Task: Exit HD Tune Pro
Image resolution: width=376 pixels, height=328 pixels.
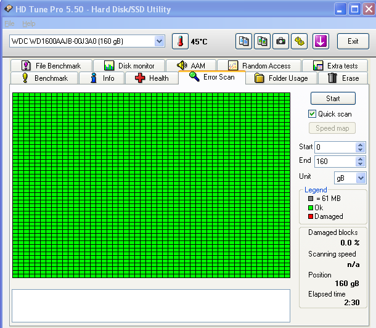Action: (353, 41)
